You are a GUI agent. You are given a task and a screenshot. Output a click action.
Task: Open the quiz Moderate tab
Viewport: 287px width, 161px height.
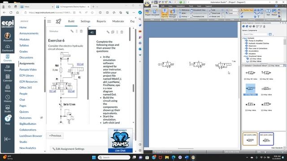pos(118,21)
